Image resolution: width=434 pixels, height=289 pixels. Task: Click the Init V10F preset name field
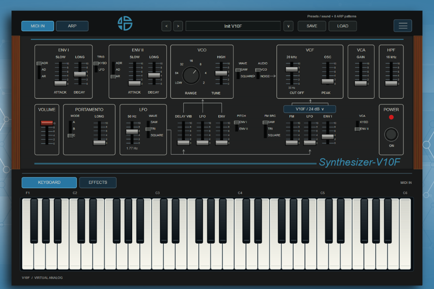[233, 26]
